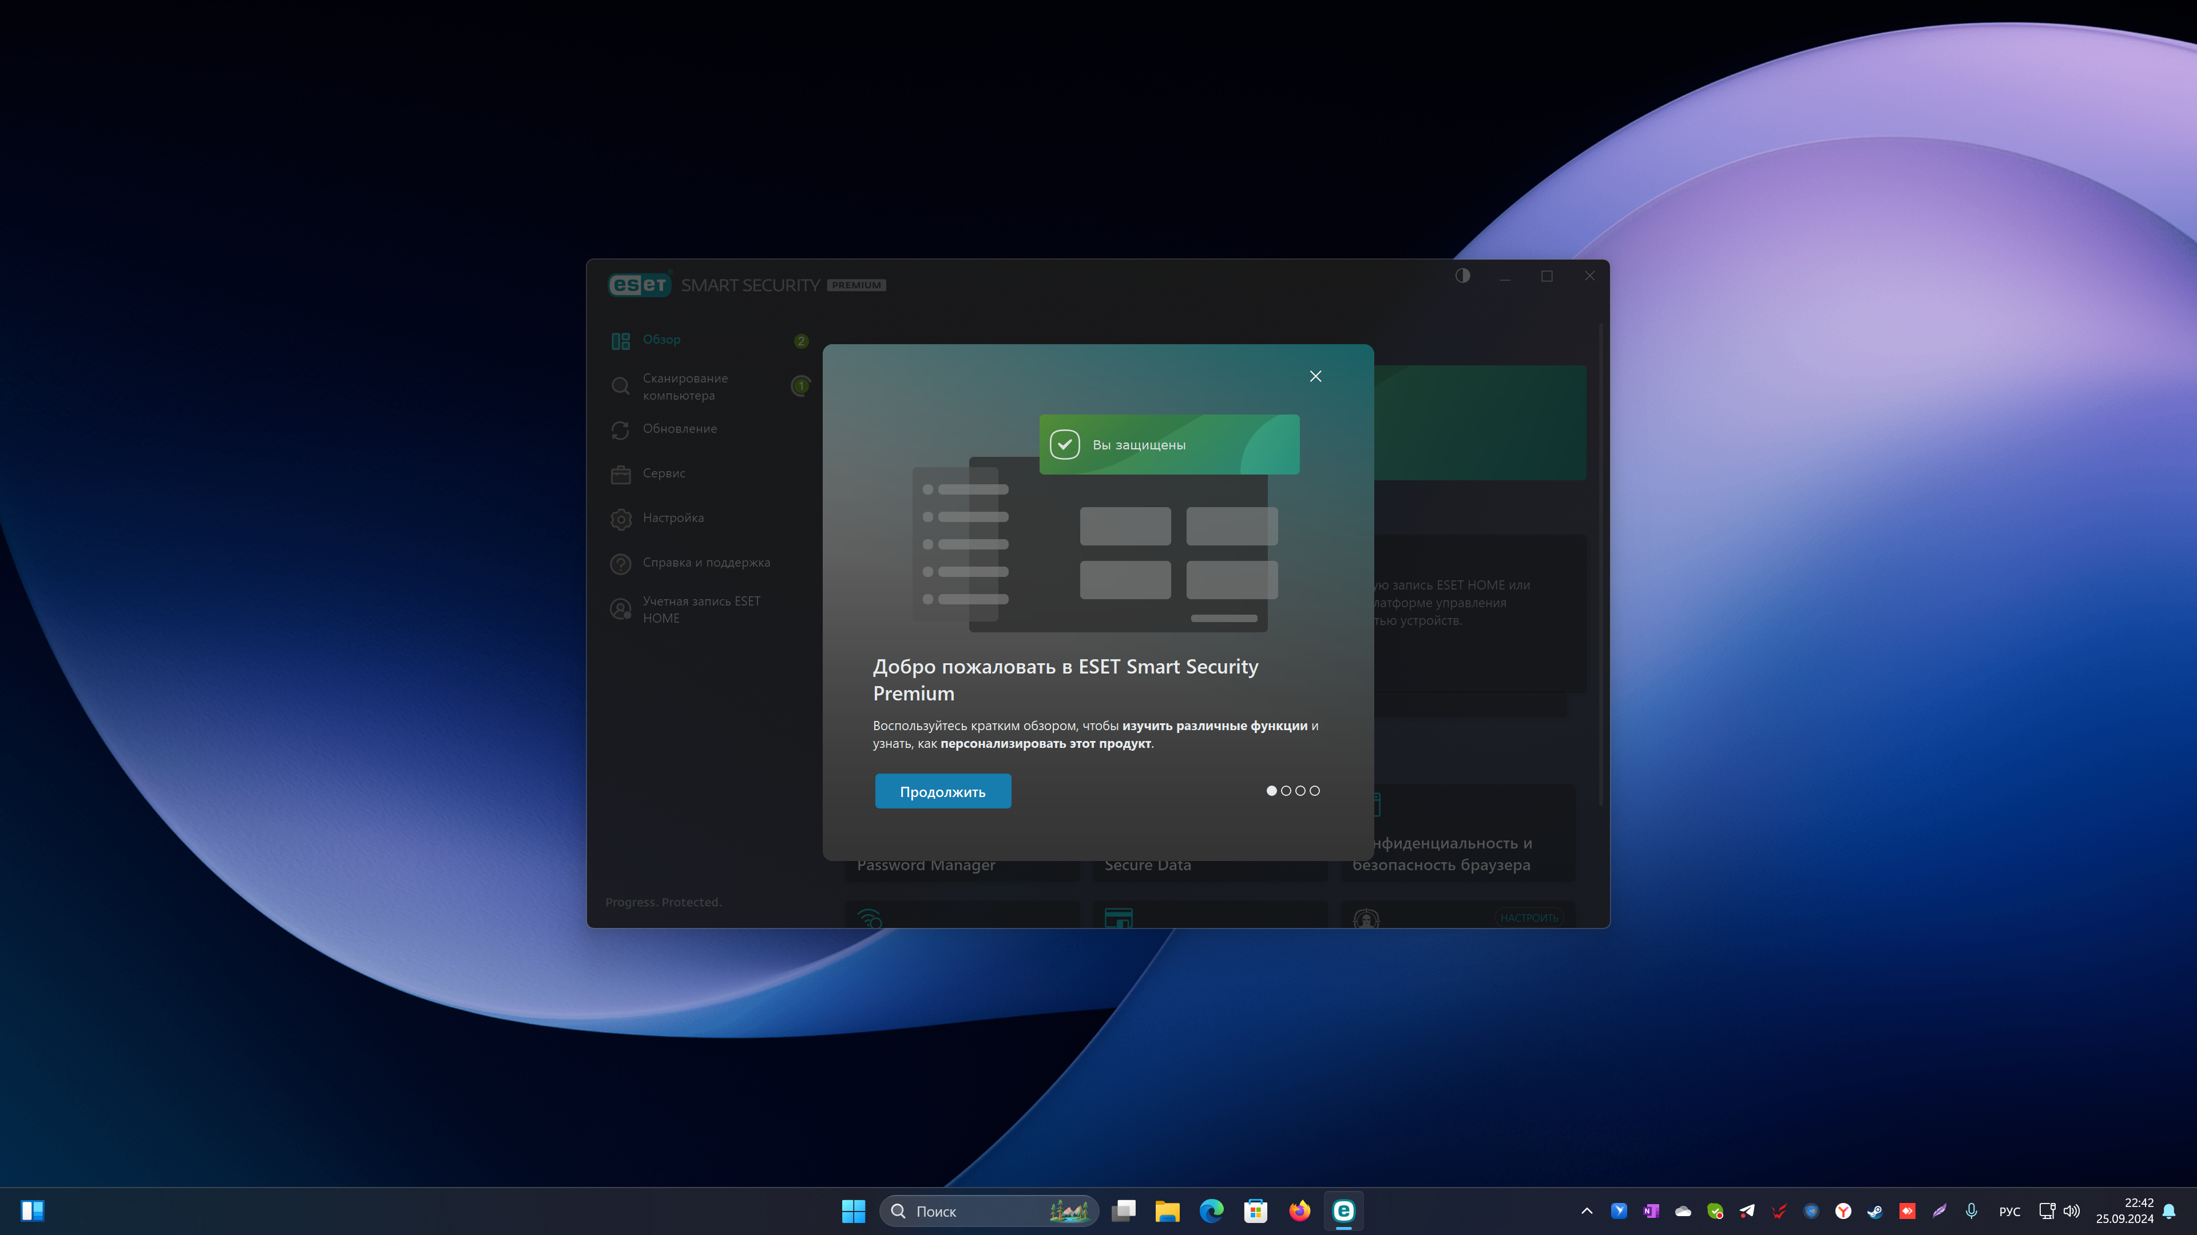
Task: Open Конфиденциальность и безопасность браузера tile
Action: pyautogui.click(x=1458, y=834)
